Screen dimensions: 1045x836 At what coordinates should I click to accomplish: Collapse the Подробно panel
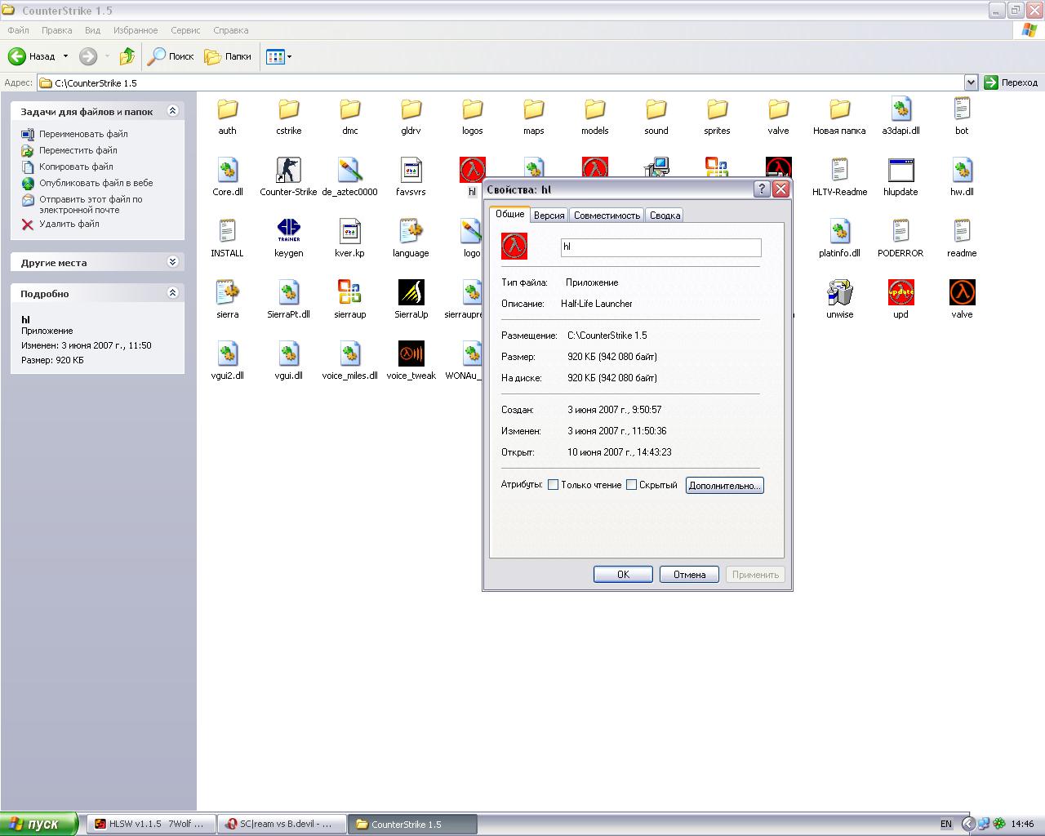[172, 293]
